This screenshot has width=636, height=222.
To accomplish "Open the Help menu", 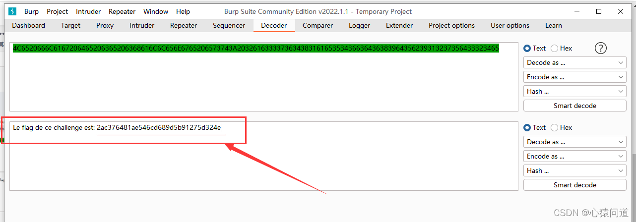I will (x=183, y=11).
